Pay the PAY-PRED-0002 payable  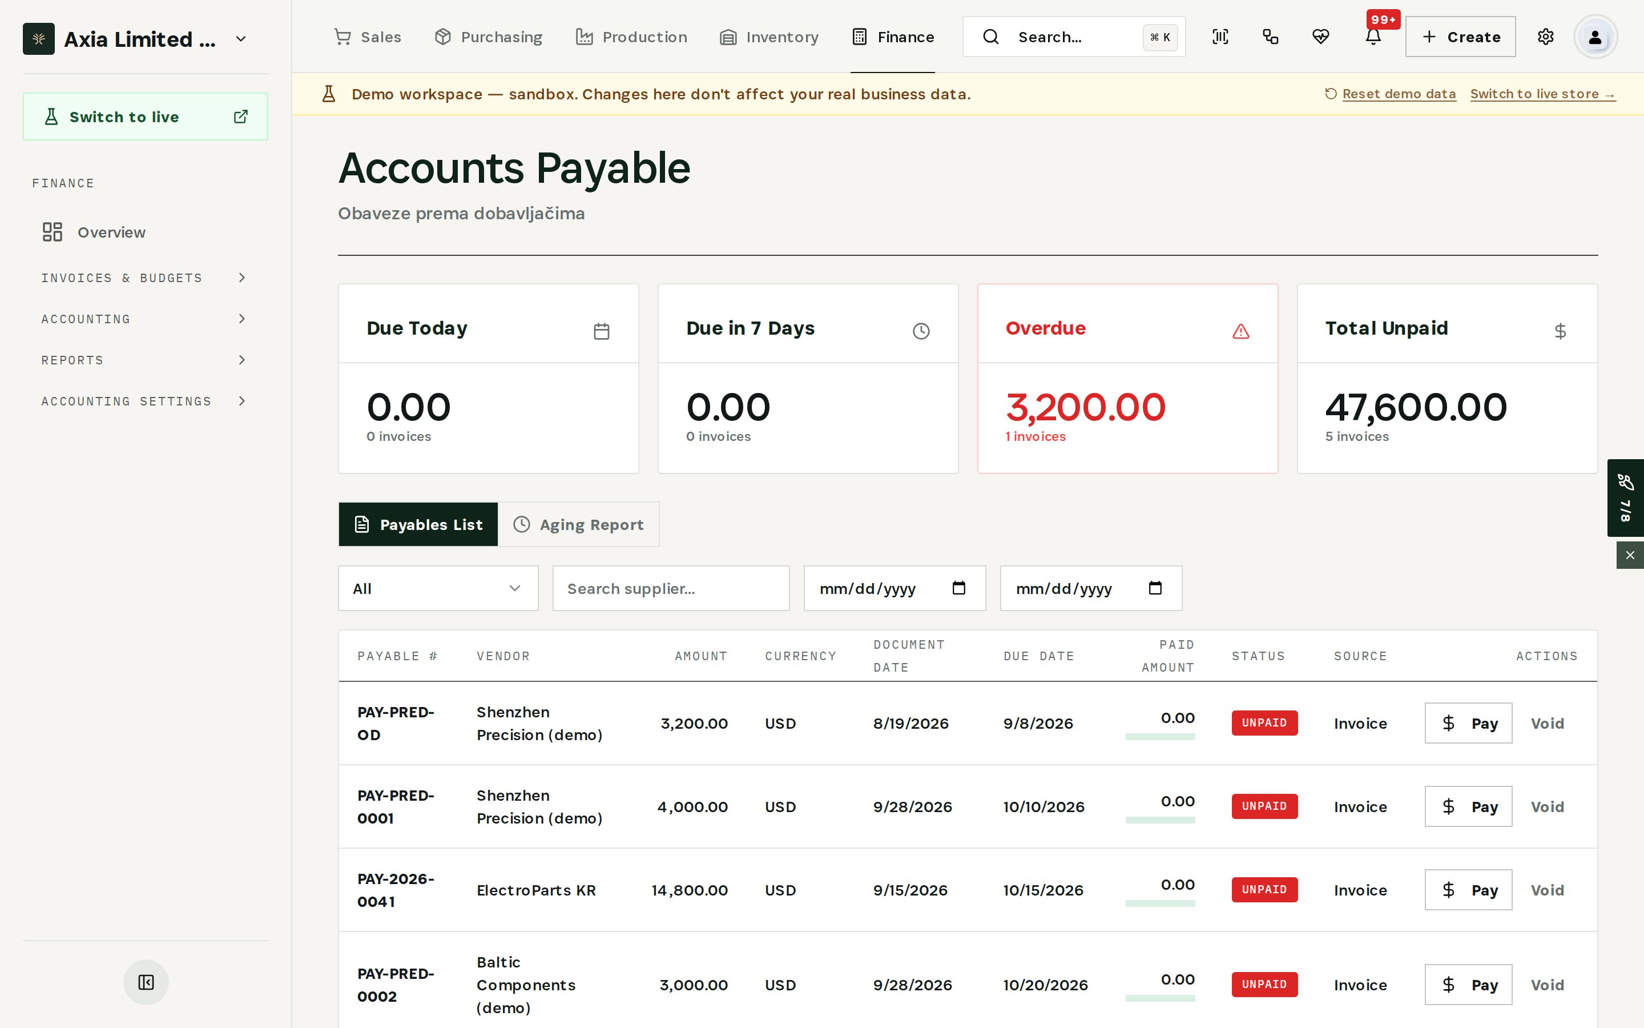click(1468, 985)
